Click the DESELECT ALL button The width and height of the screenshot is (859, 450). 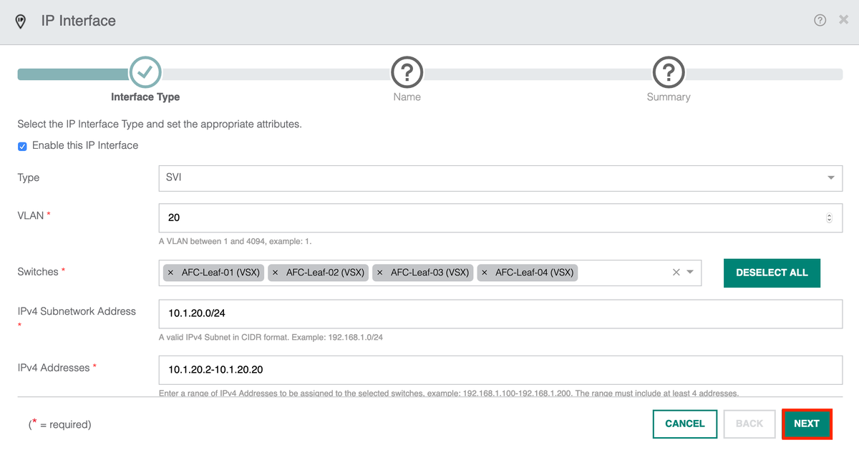772,273
